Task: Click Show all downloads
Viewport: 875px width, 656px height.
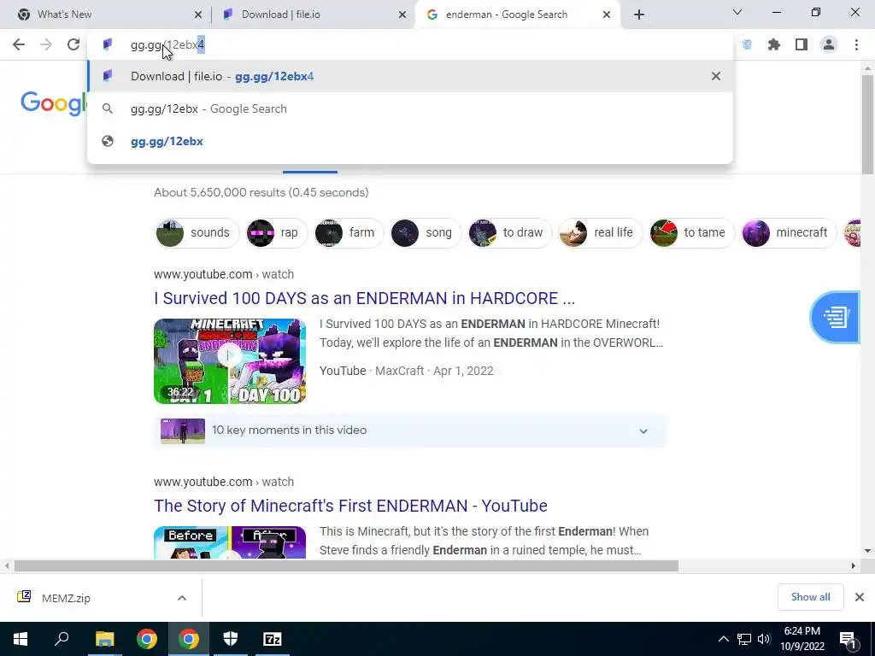Action: coord(810,597)
